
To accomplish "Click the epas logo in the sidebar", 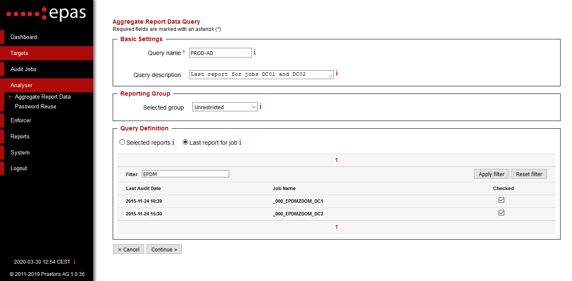I will (x=47, y=14).
